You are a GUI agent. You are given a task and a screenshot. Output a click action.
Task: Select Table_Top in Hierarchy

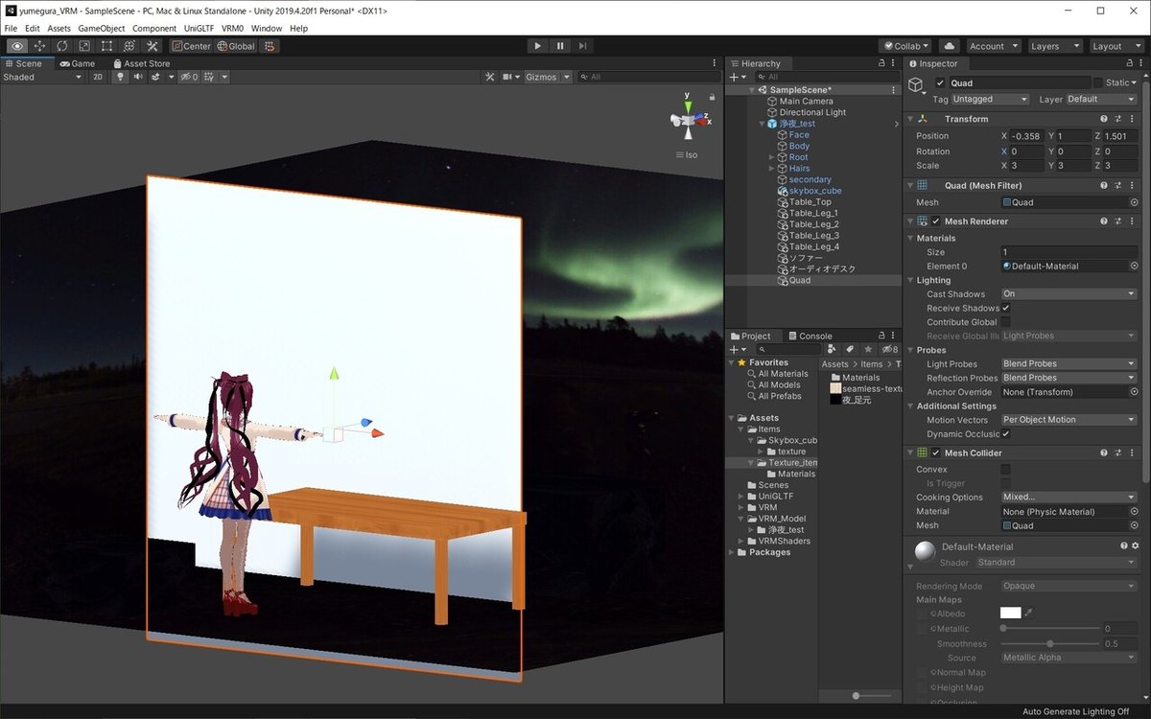click(810, 202)
